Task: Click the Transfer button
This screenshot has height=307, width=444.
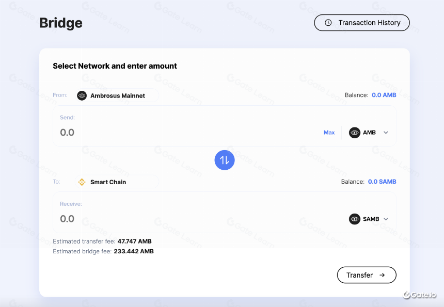Action: pyautogui.click(x=367, y=275)
